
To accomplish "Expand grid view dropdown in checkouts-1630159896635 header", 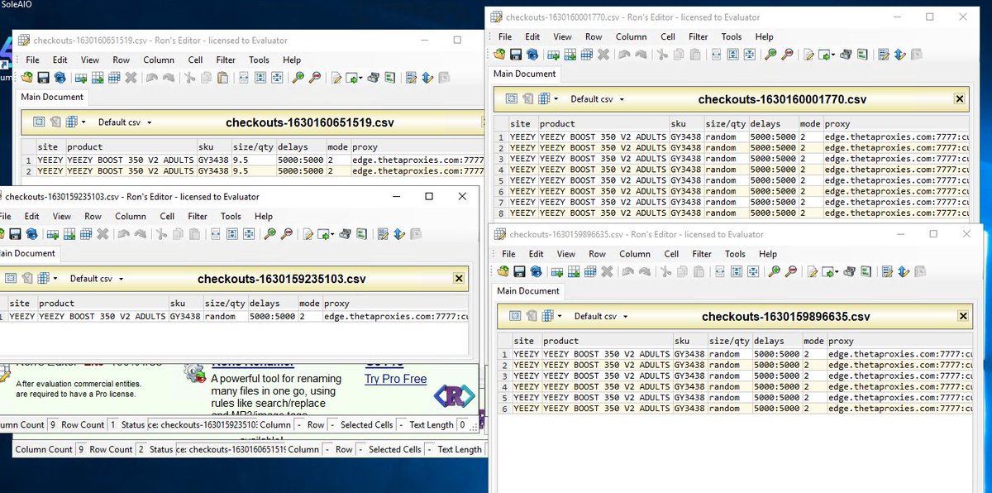I will [560, 316].
